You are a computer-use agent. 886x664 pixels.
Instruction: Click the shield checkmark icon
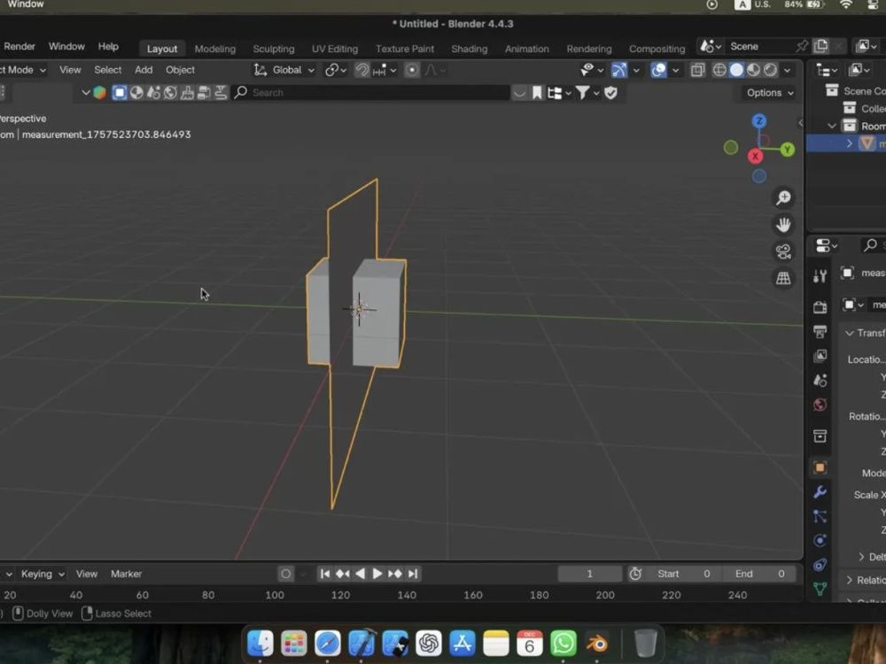610,93
